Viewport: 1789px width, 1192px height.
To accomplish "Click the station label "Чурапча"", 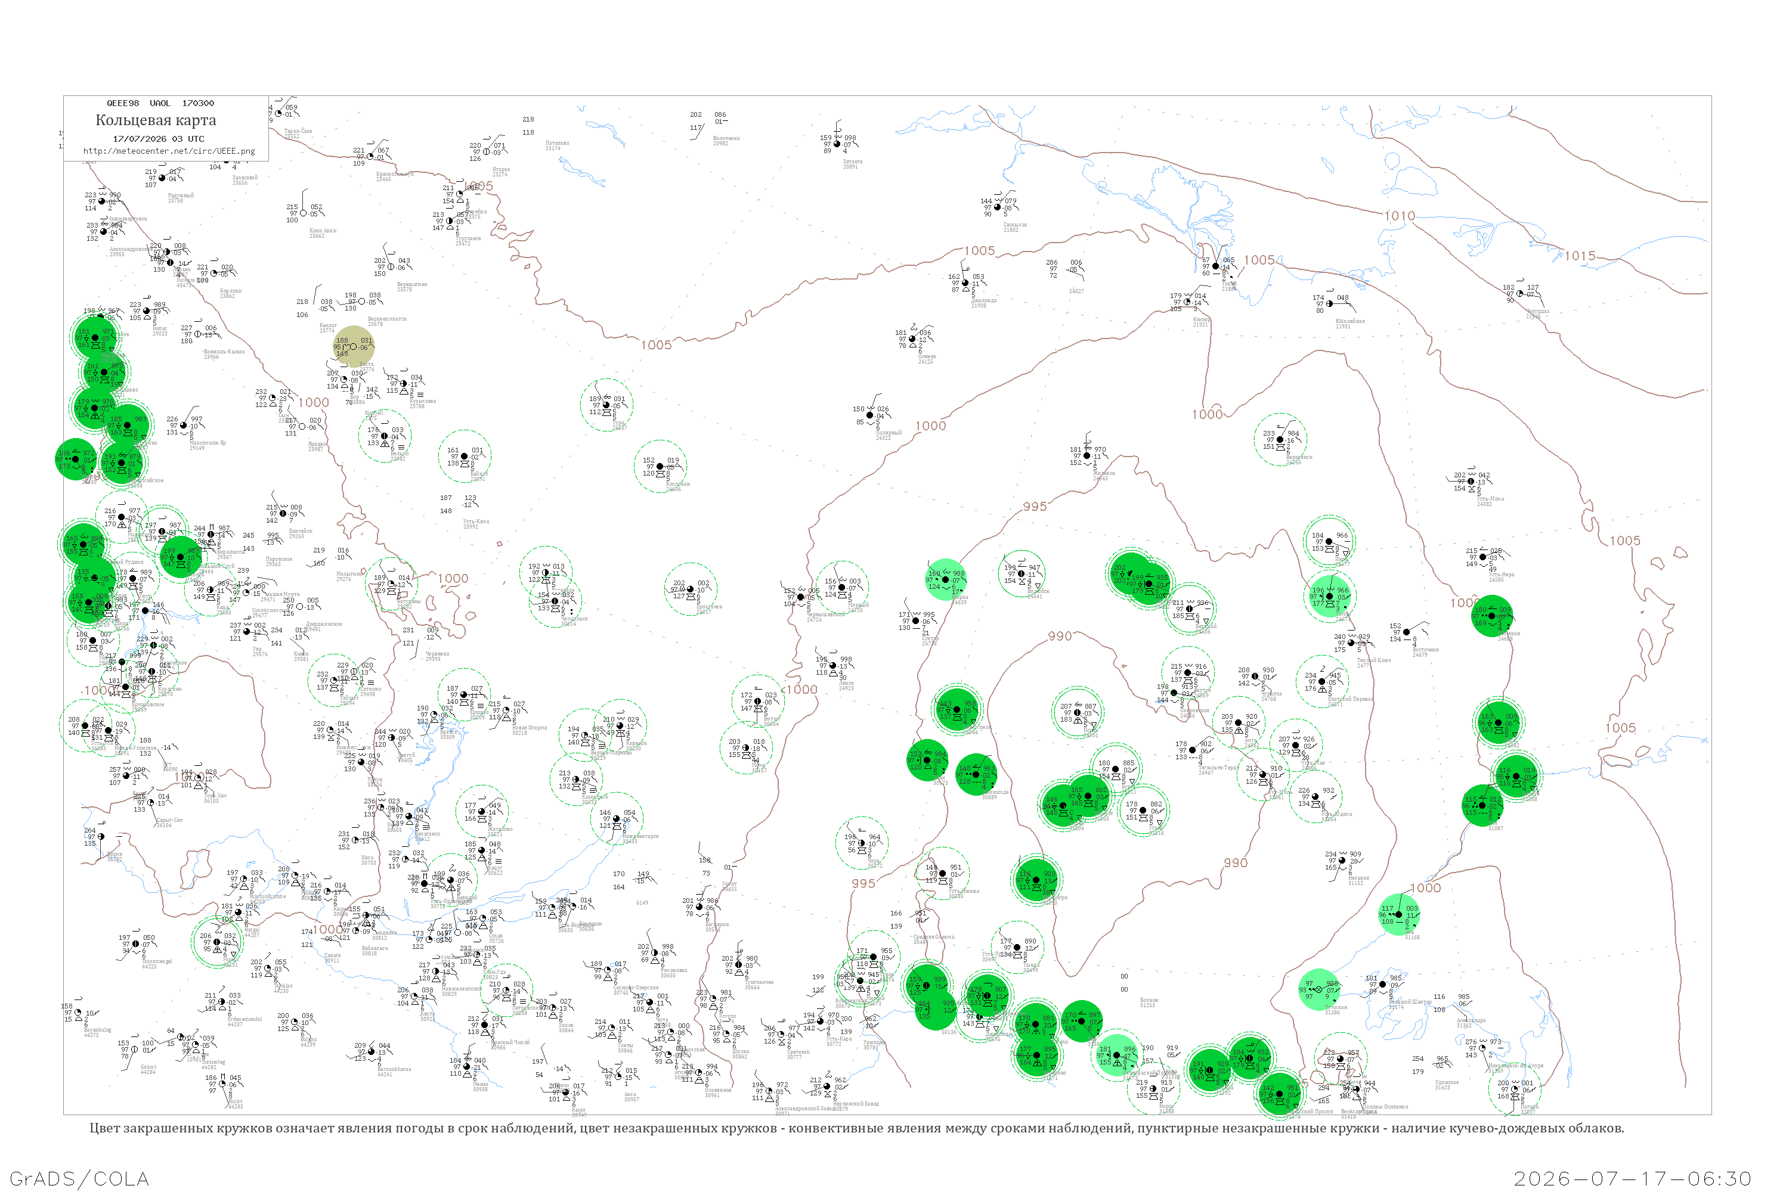I will coord(1271,694).
